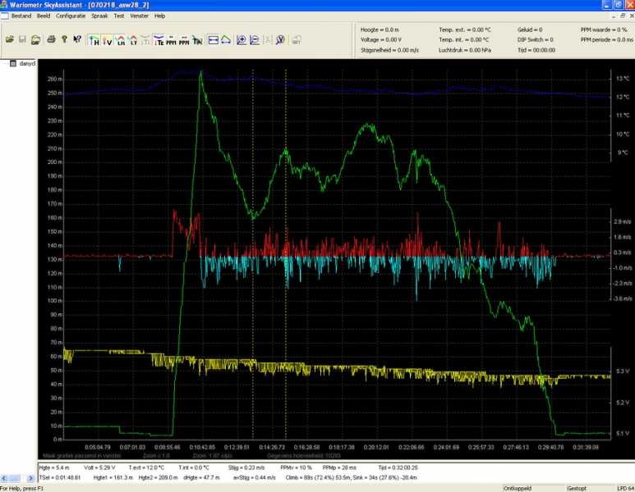
Task: Click the 'T.ext = 12.0 °C' status value
Action: pos(146,467)
